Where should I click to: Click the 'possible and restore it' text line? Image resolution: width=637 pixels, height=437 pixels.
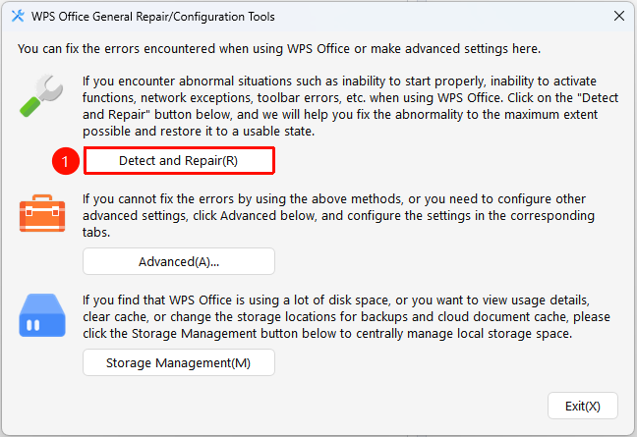coord(199,132)
